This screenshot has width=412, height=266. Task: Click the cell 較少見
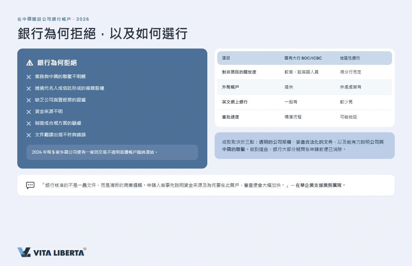point(346,102)
